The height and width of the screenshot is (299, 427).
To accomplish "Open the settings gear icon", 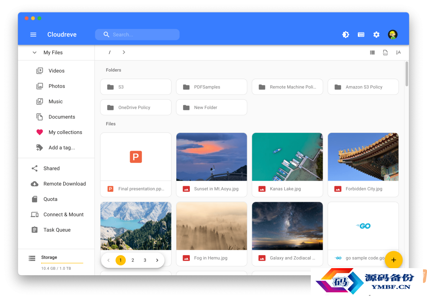I will [x=376, y=34].
